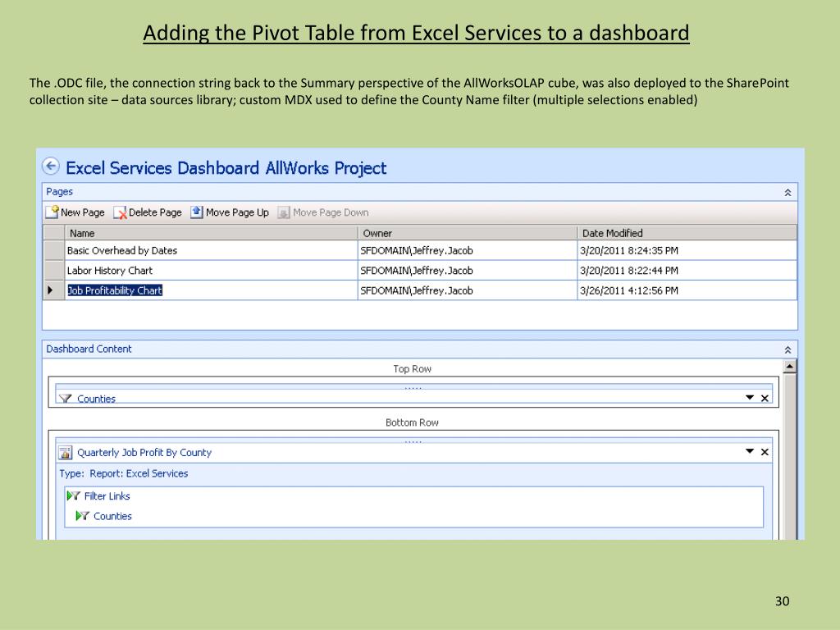The width and height of the screenshot is (840, 630).
Task: Click the date 3/26/2011 4:12:56 PM
Action: 629,290
